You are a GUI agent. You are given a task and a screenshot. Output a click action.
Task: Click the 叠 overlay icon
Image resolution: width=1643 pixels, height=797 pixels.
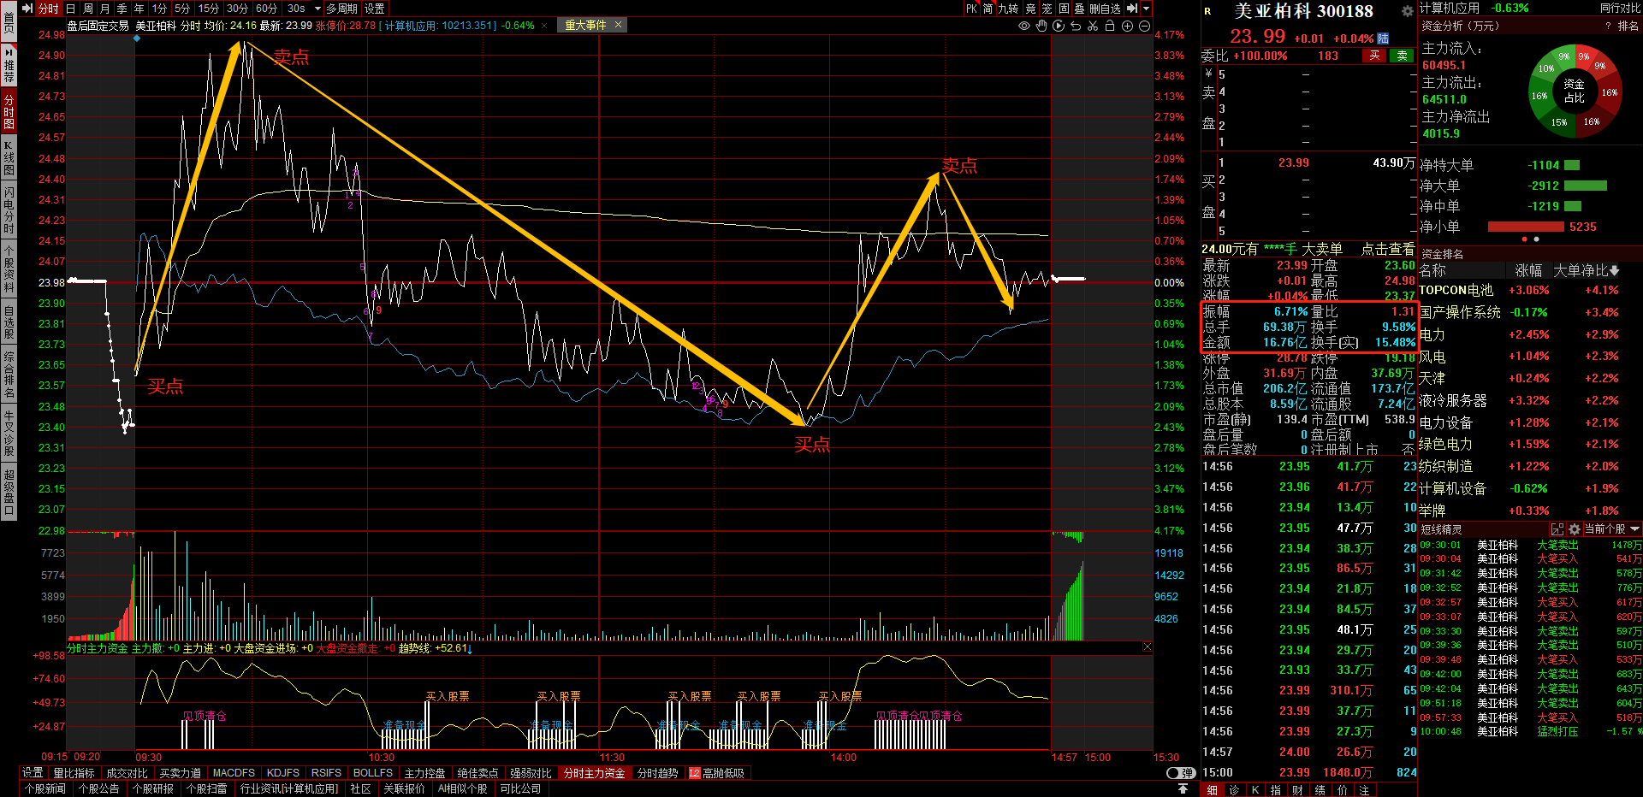pos(1079,9)
